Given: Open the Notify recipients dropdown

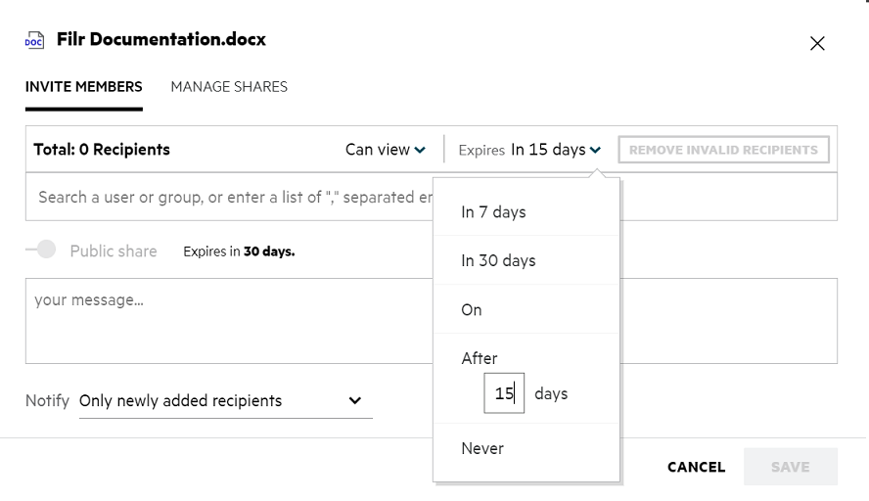Looking at the screenshot, I should tap(225, 400).
